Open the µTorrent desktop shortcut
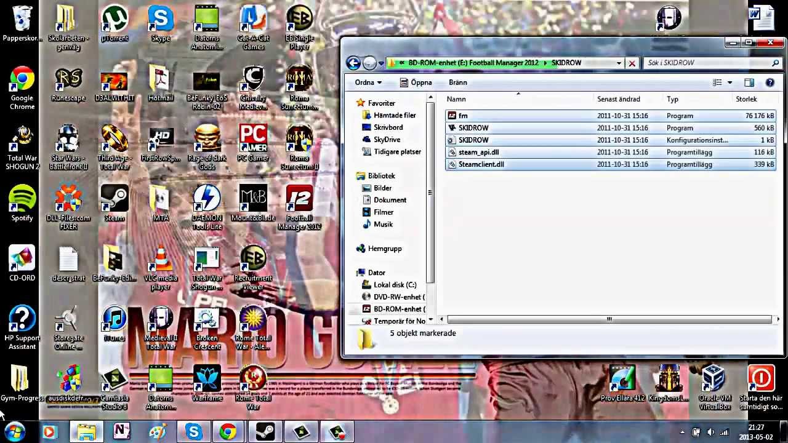The width and height of the screenshot is (788, 443). click(115, 25)
